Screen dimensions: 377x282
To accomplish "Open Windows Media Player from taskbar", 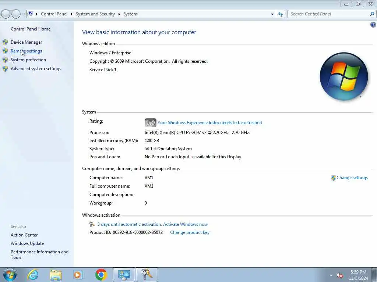I will click(78, 275).
